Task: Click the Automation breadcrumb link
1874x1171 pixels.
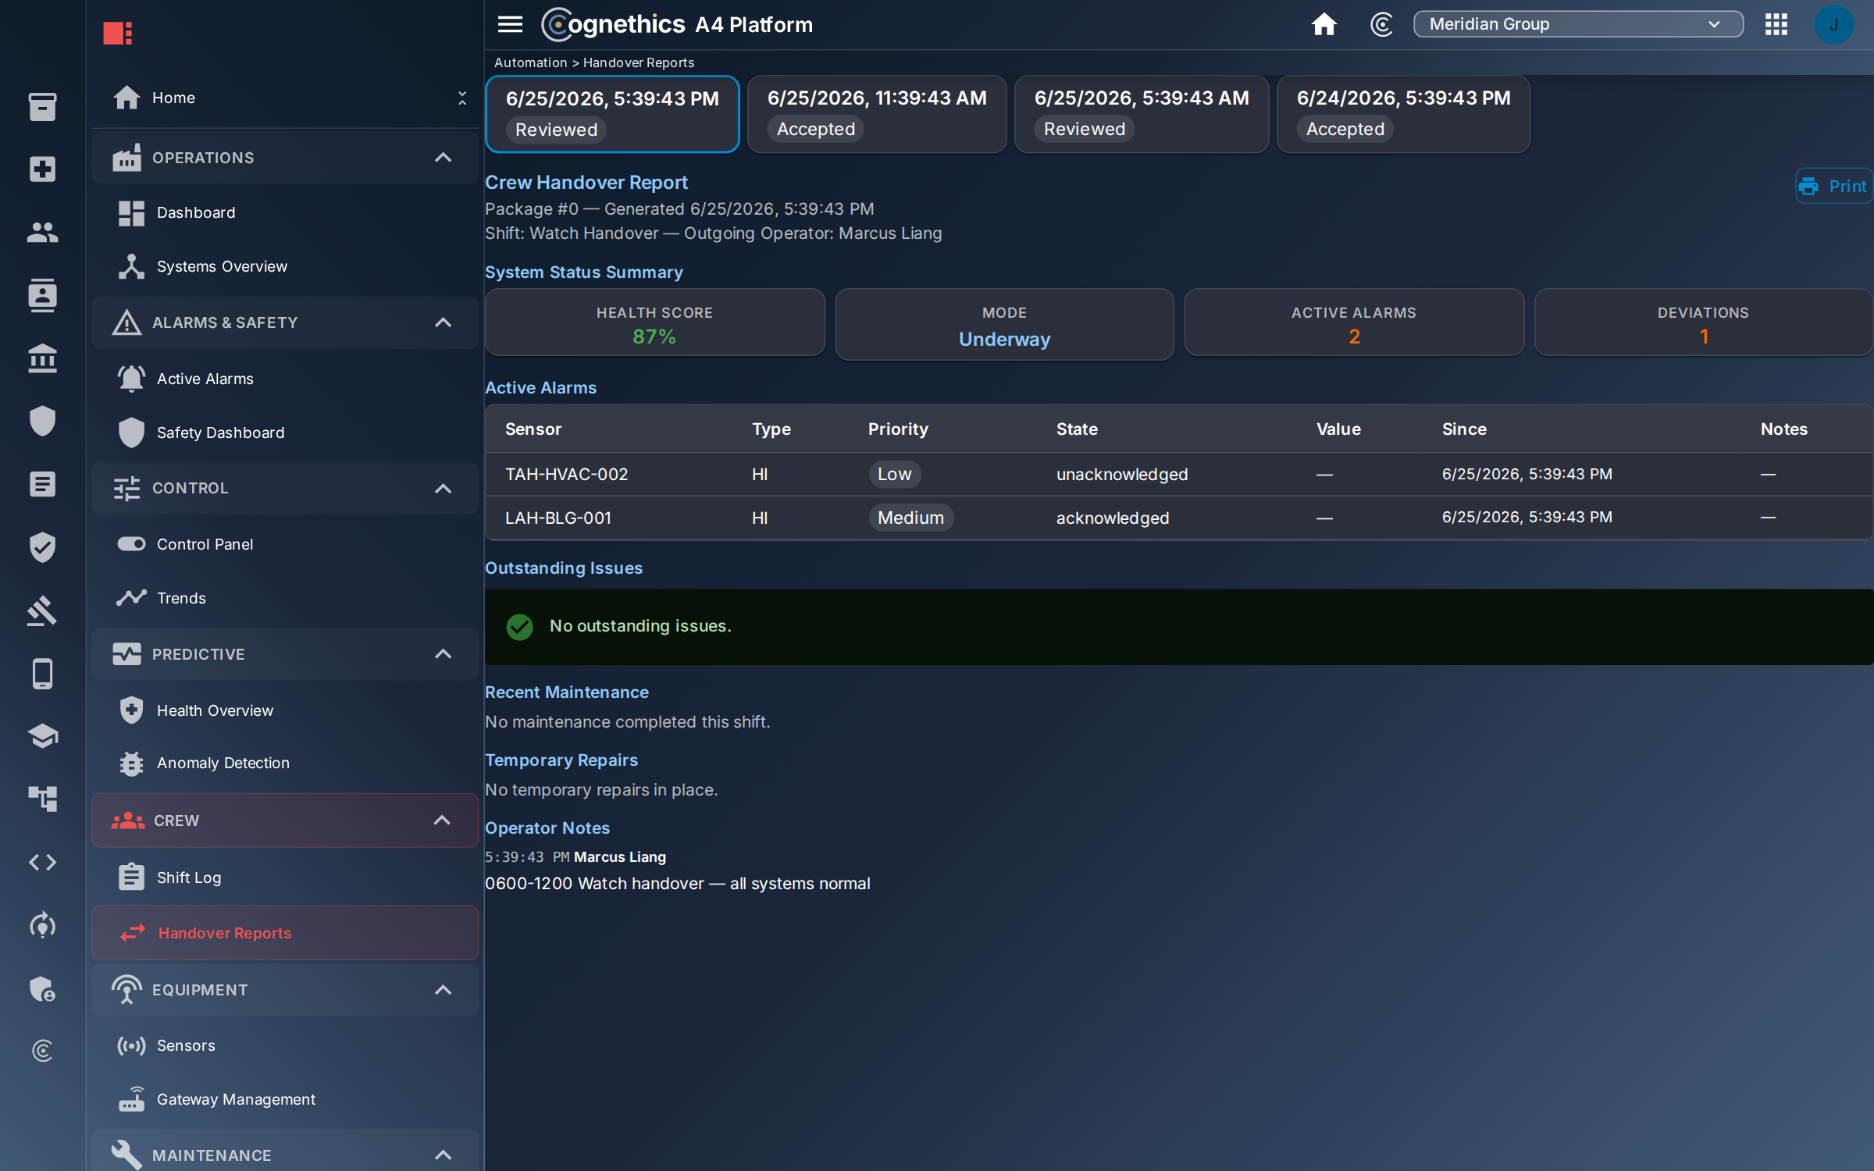Action: 530,62
